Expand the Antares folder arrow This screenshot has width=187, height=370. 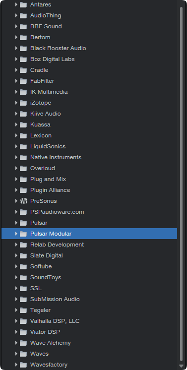pos(16,4)
